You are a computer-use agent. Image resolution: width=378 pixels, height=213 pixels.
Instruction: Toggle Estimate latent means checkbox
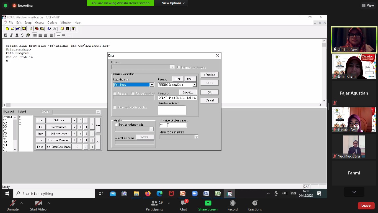click(x=179, y=67)
